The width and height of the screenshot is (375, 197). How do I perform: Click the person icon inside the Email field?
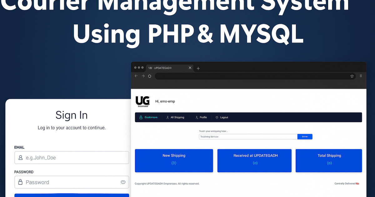(x=21, y=158)
